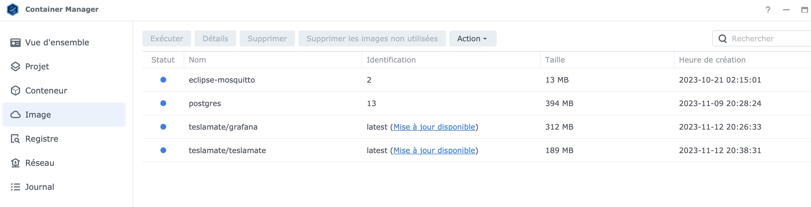Select the postgres image row
811x207 pixels.
[x=205, y=103]
